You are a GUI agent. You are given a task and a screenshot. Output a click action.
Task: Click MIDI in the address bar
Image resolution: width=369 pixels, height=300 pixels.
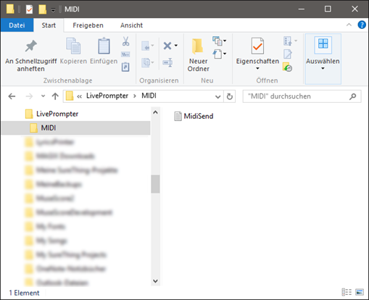(149, 96)
